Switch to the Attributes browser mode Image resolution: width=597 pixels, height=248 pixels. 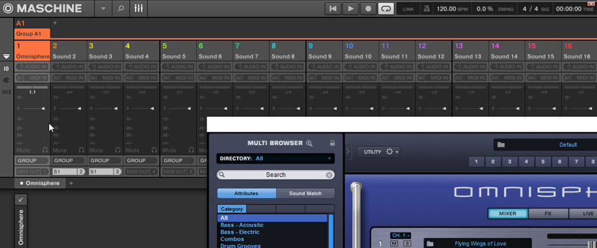pyautogui.click(x=246, y=193)
